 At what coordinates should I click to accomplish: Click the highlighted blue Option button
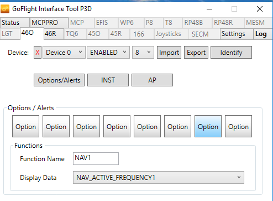pyautogui.click(x=208, y=126)
